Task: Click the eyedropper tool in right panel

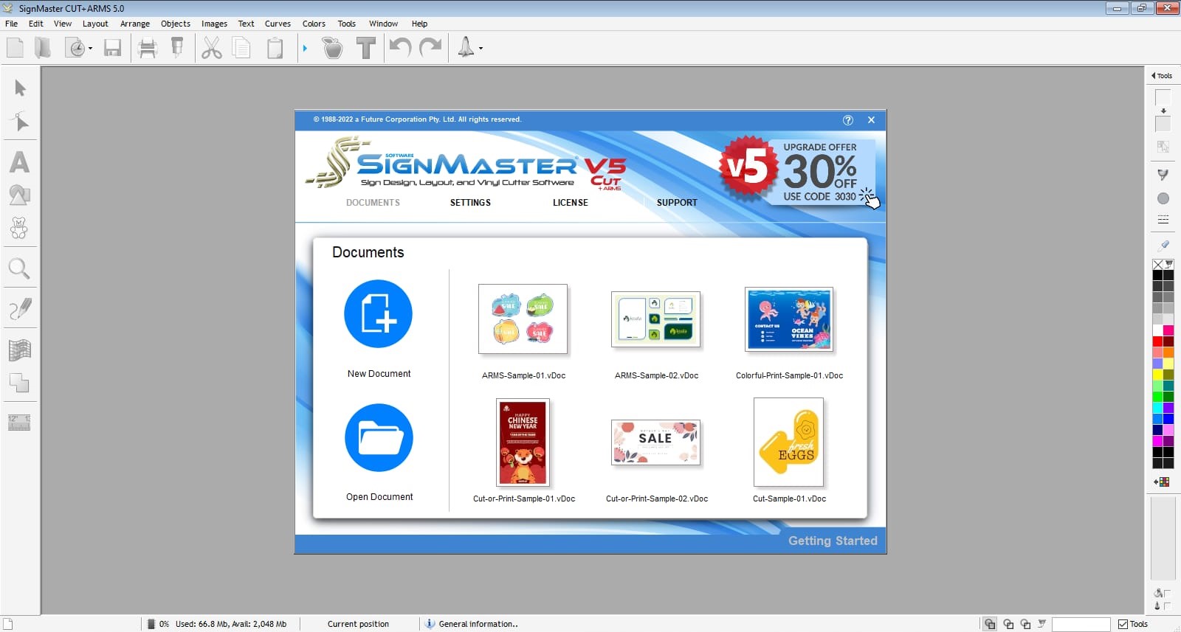Action: pos(1164,244)
